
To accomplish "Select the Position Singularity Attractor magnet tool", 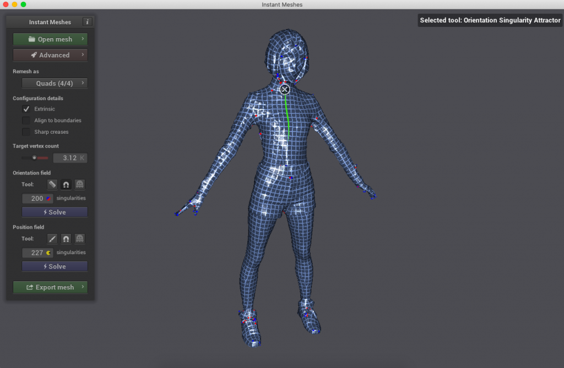I will click(x=66, y=238).
